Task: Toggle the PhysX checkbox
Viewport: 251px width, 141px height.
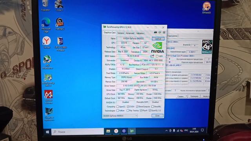Action: tap(141, 110)
